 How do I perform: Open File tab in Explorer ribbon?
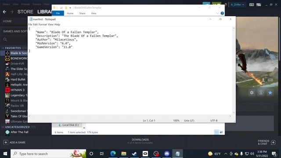tap(58, 13)
